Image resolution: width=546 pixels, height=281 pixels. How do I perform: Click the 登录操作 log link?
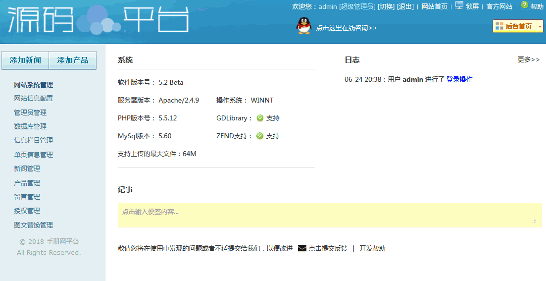pyautogui.click(x=459, y=79)
